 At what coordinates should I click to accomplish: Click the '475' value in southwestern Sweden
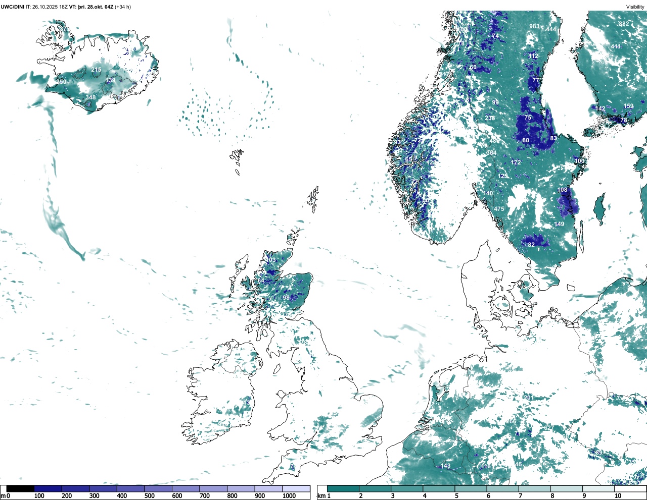[499, 209]
